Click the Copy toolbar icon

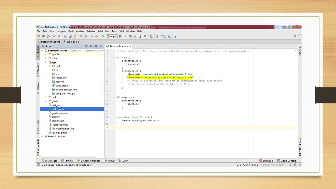point(70,36)
